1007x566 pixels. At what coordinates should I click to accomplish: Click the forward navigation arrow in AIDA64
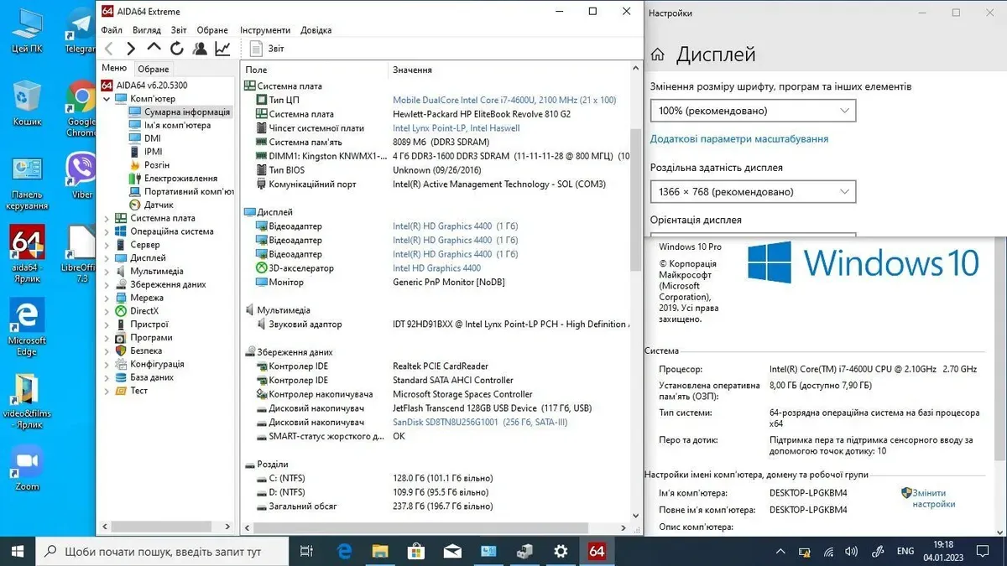click(131, 49)
